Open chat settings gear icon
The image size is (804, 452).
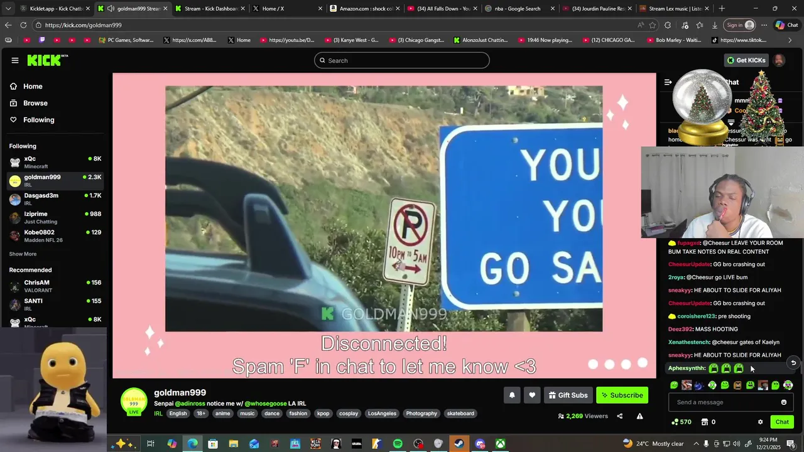[760, 422]
